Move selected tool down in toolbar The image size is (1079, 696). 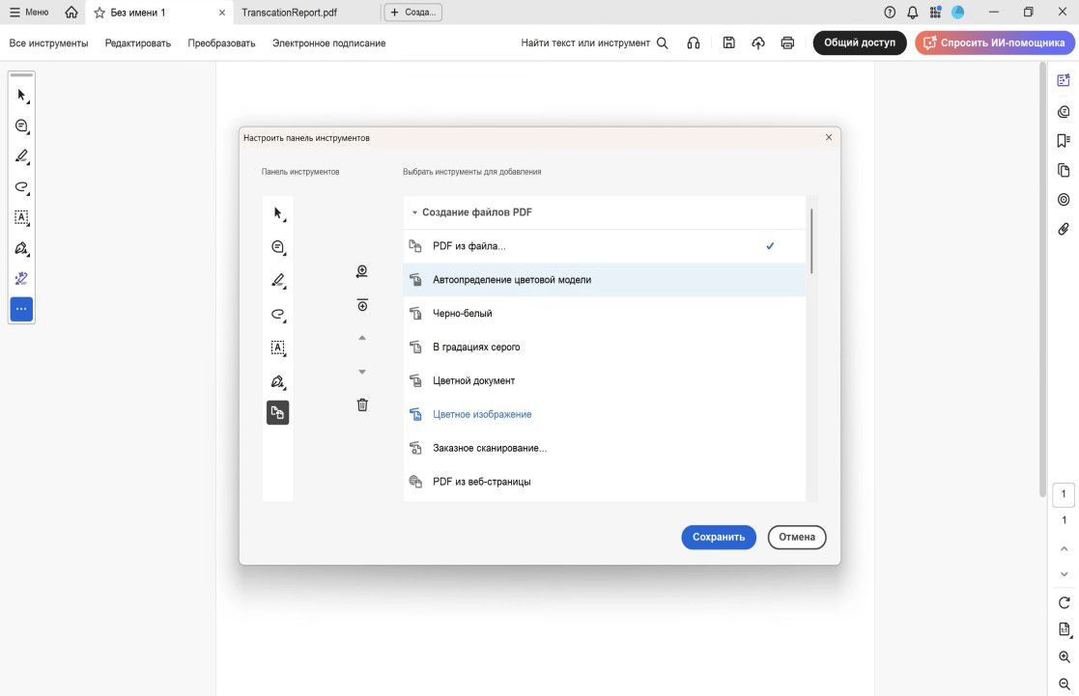362,372
